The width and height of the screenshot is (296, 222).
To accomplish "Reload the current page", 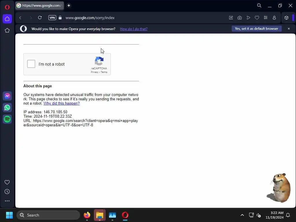I will pyautogui.click(x=40, y=18).
